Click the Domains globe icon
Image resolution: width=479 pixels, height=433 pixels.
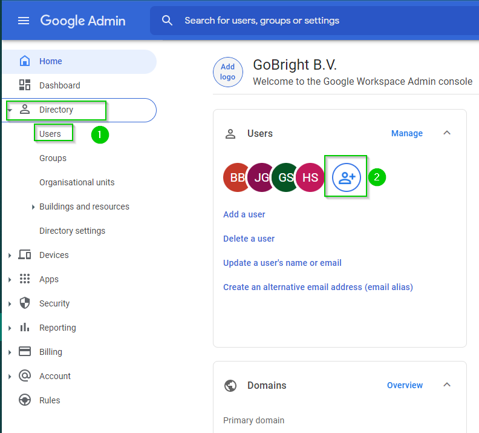point(230,386)
